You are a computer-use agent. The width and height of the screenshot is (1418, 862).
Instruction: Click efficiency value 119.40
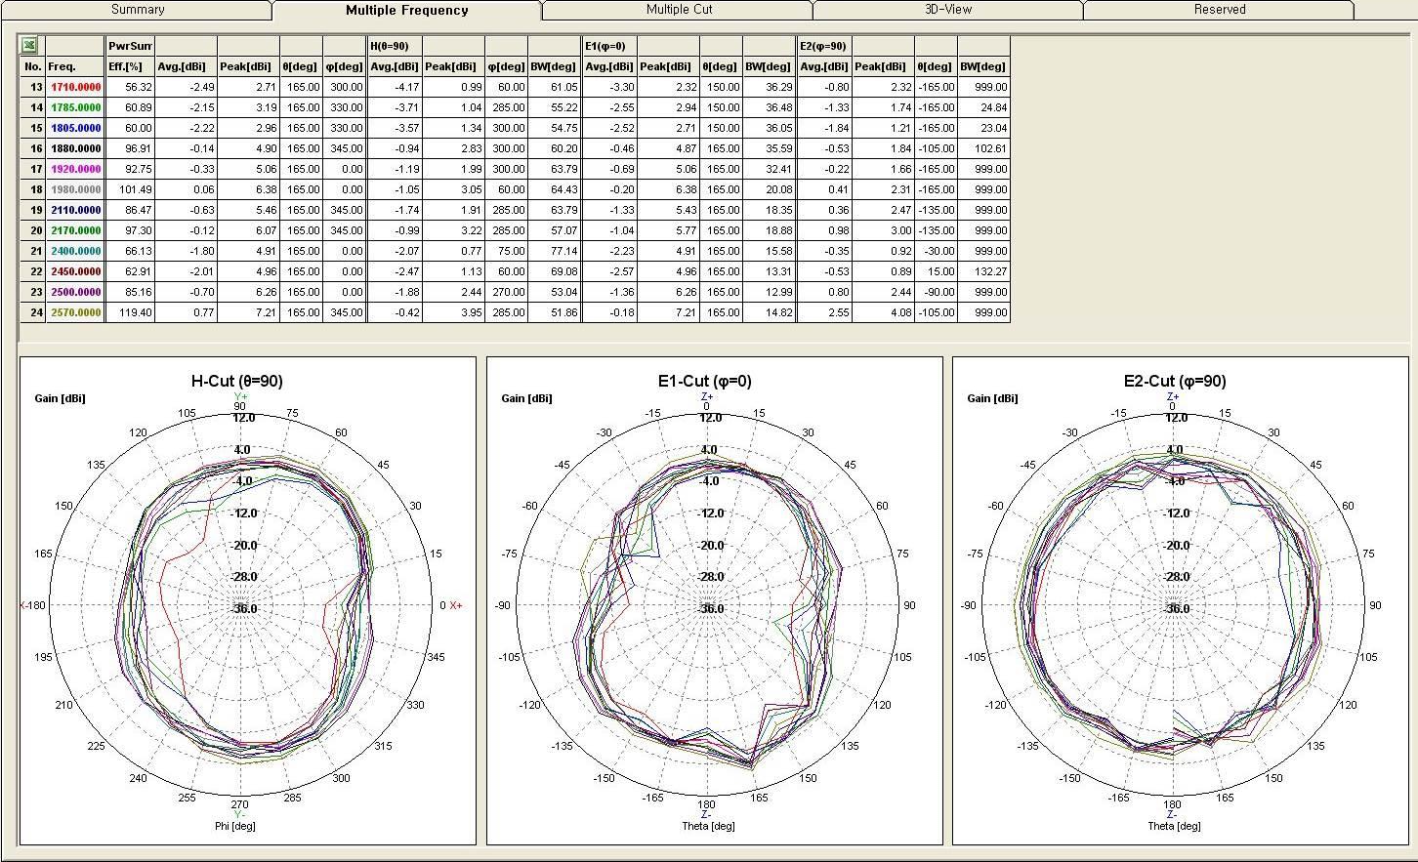tap(130, 312)
